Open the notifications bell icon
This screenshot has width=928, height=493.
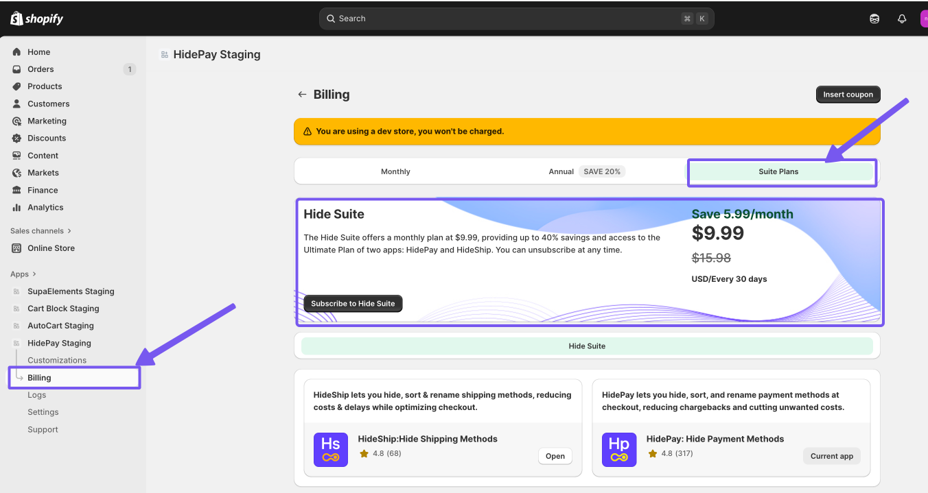click(x=902, y=19)
